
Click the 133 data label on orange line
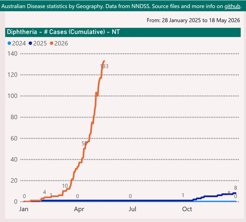tap(104, 66)
